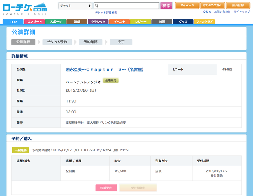
Task: Switch to the コンサート tab
Action: pos(34,22)
